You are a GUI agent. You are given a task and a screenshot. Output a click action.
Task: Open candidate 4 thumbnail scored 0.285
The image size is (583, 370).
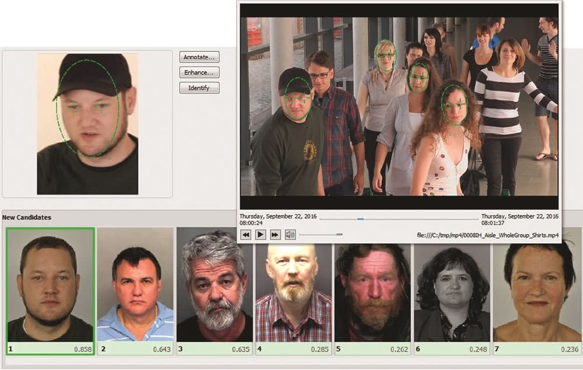coord(293,285)
